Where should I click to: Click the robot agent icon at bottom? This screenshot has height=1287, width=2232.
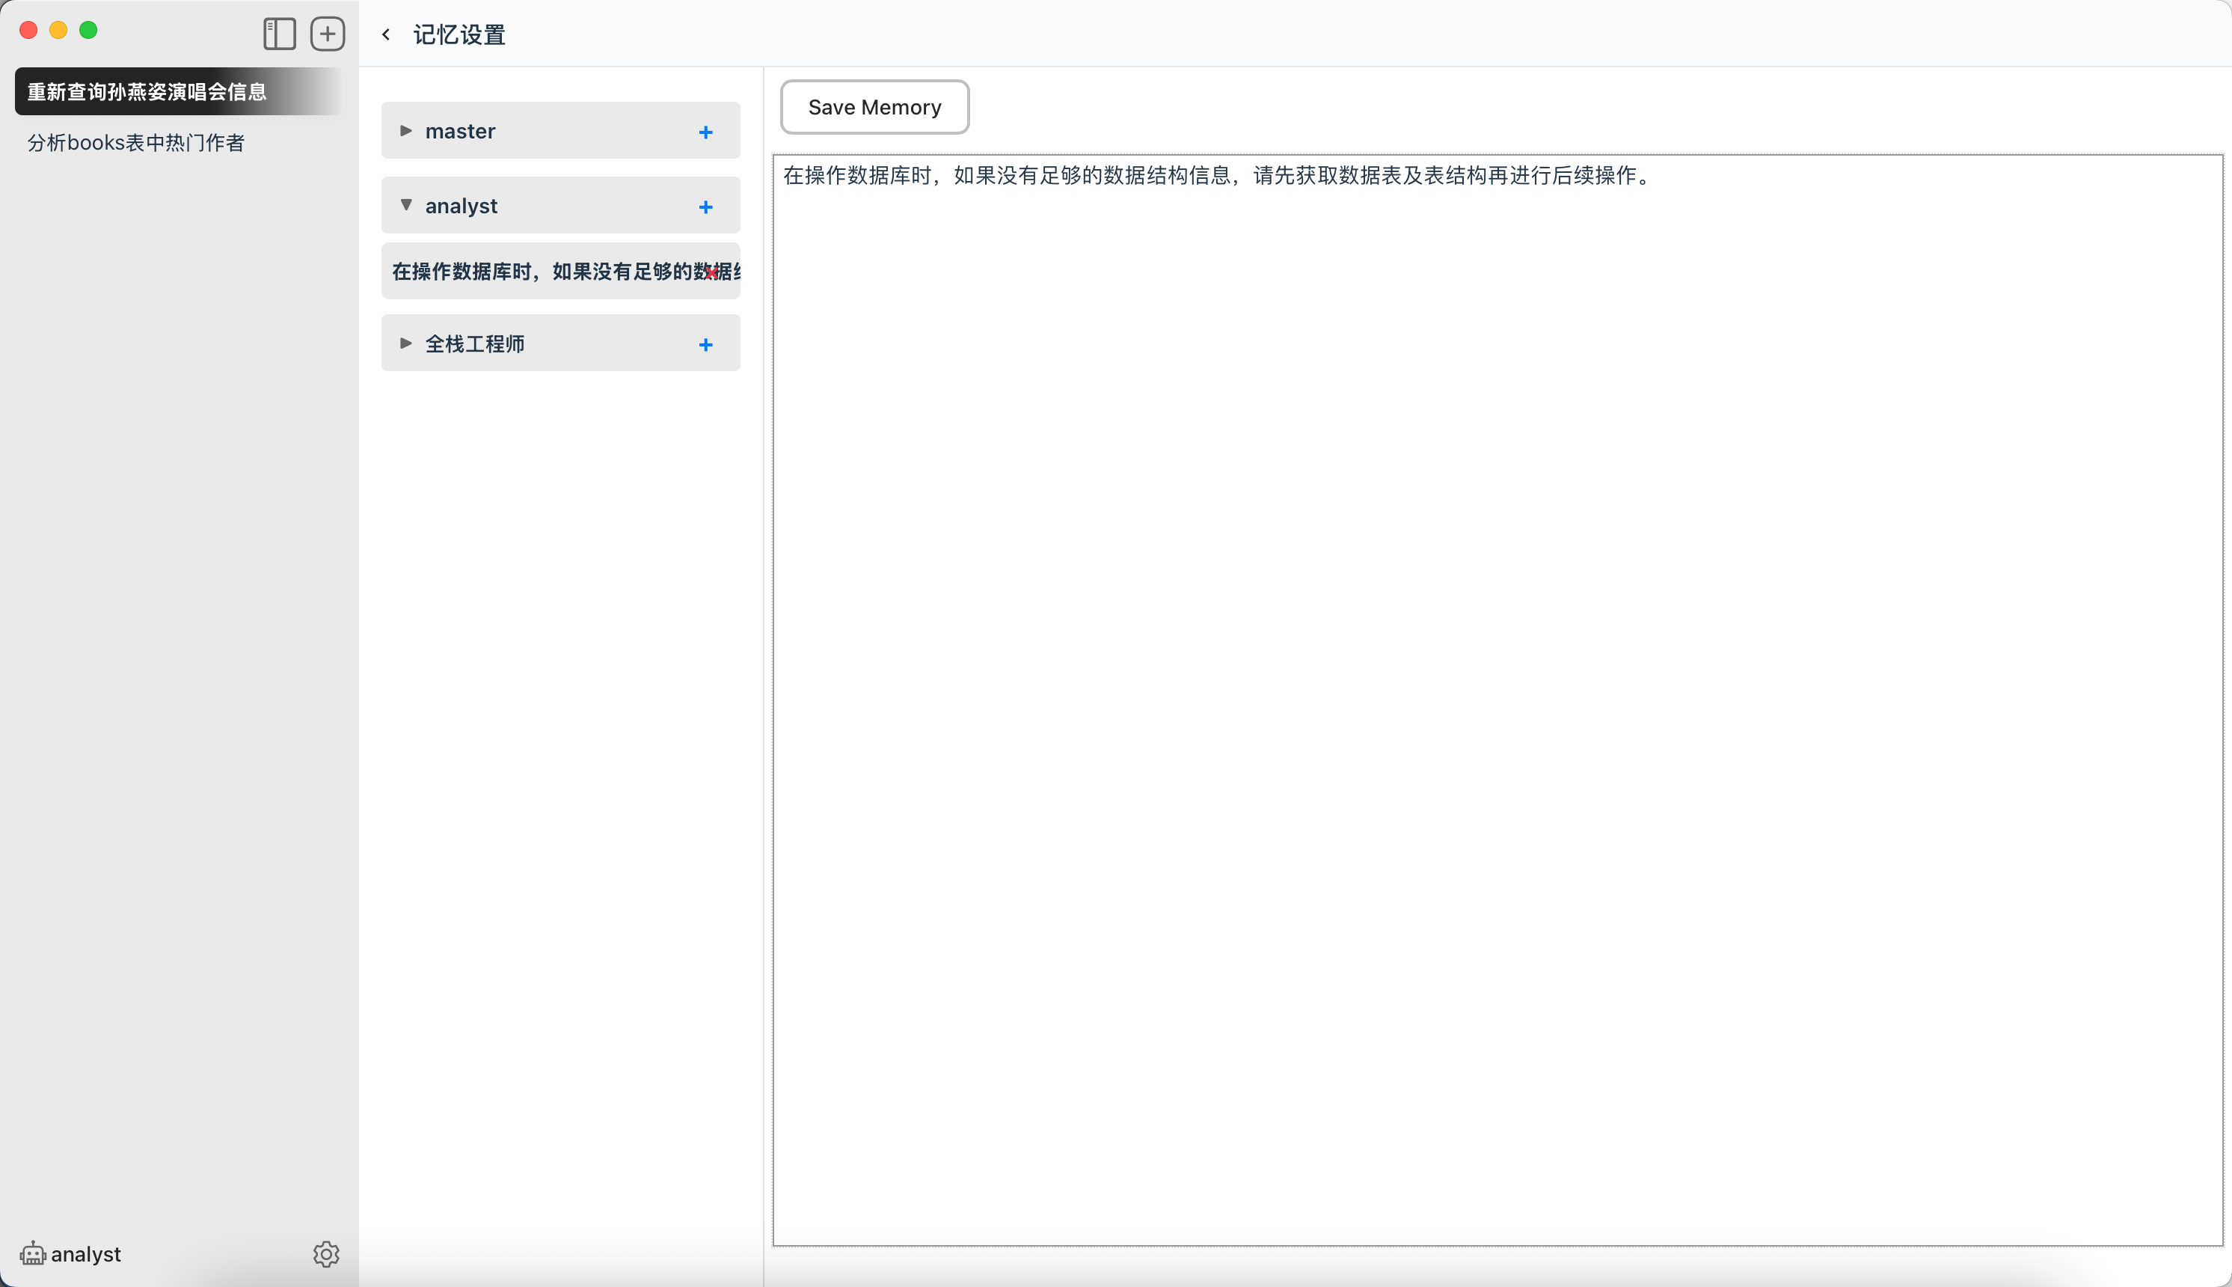(x=33, y=1253)
